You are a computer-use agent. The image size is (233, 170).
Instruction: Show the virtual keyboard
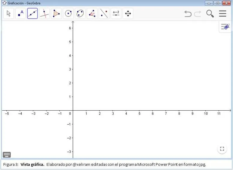tap(7, 155)
